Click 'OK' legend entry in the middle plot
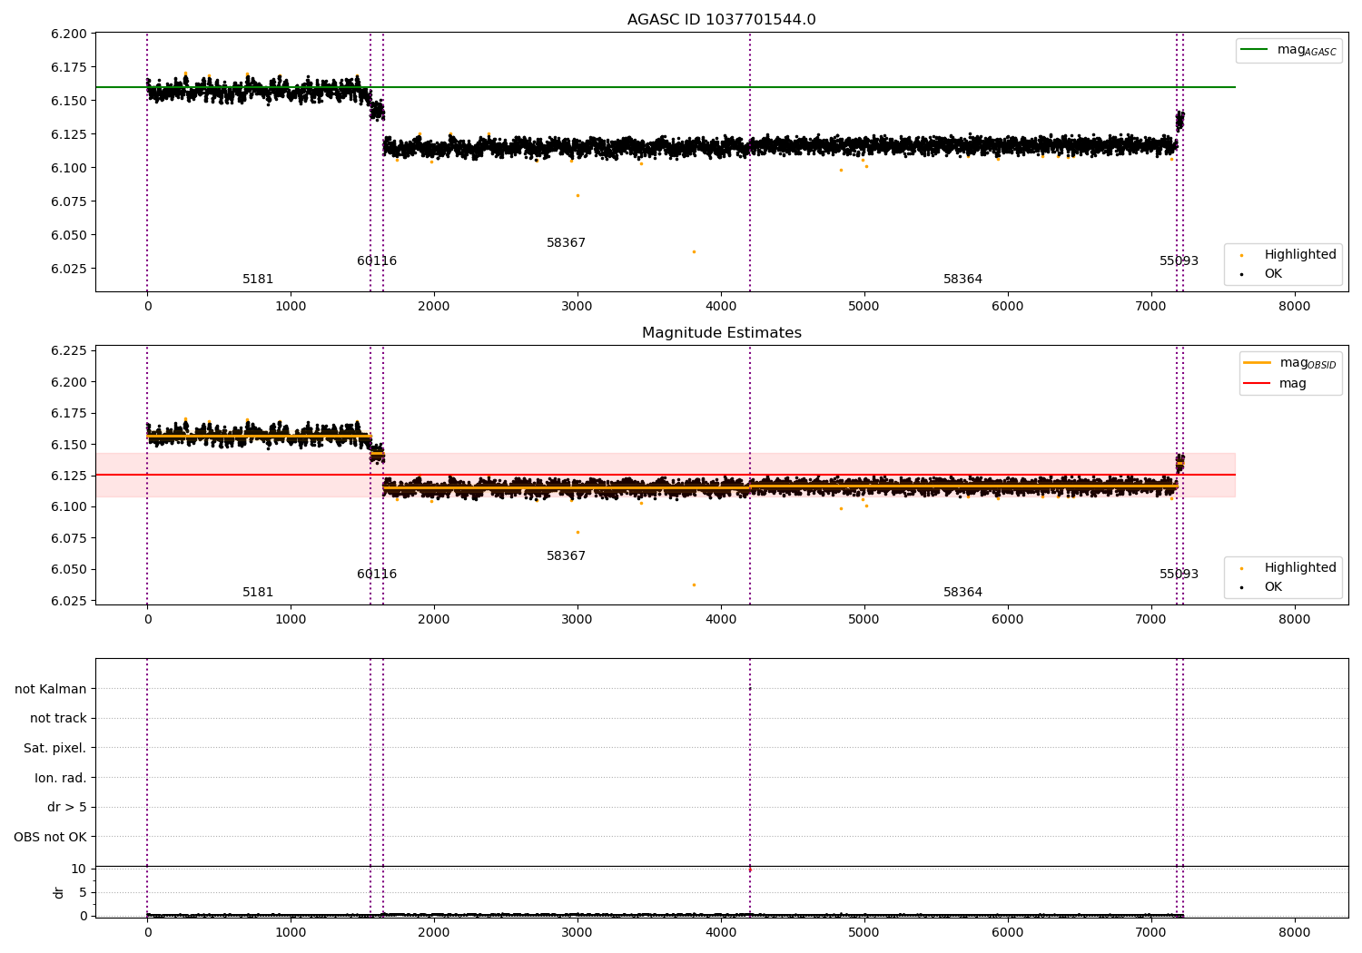The image size is (1362, 953). (x=1262, y=586)
